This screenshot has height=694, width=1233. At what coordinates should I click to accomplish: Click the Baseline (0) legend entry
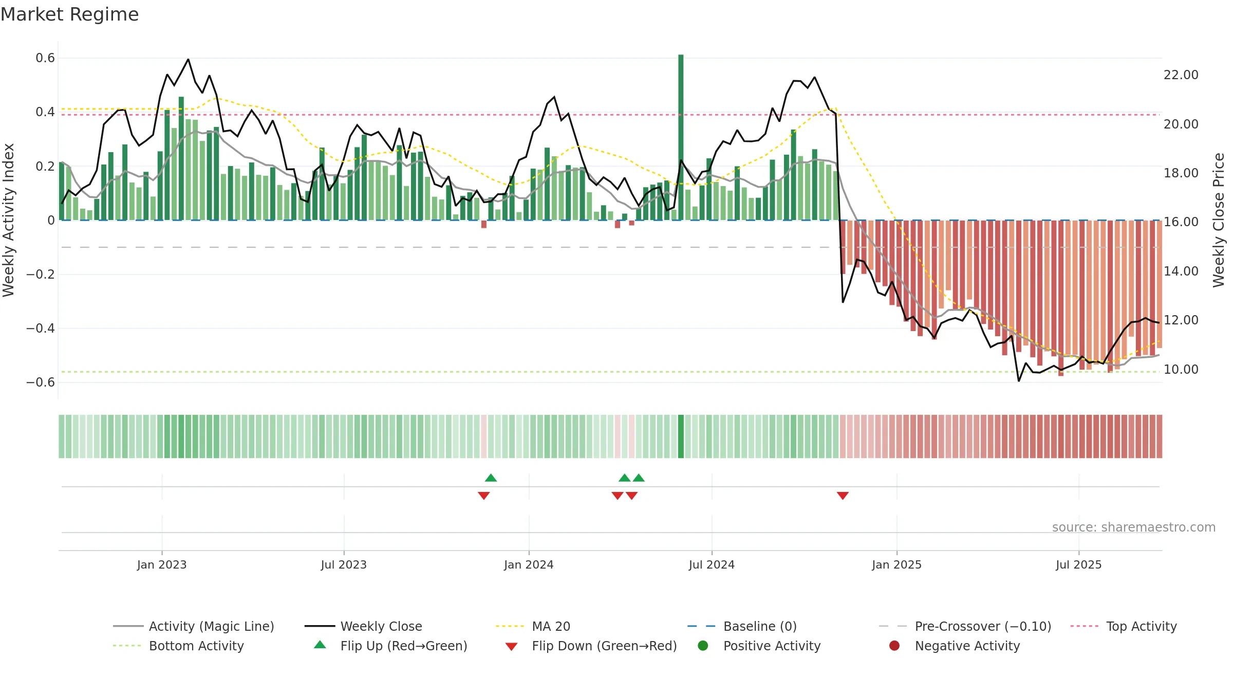(742, 626)
